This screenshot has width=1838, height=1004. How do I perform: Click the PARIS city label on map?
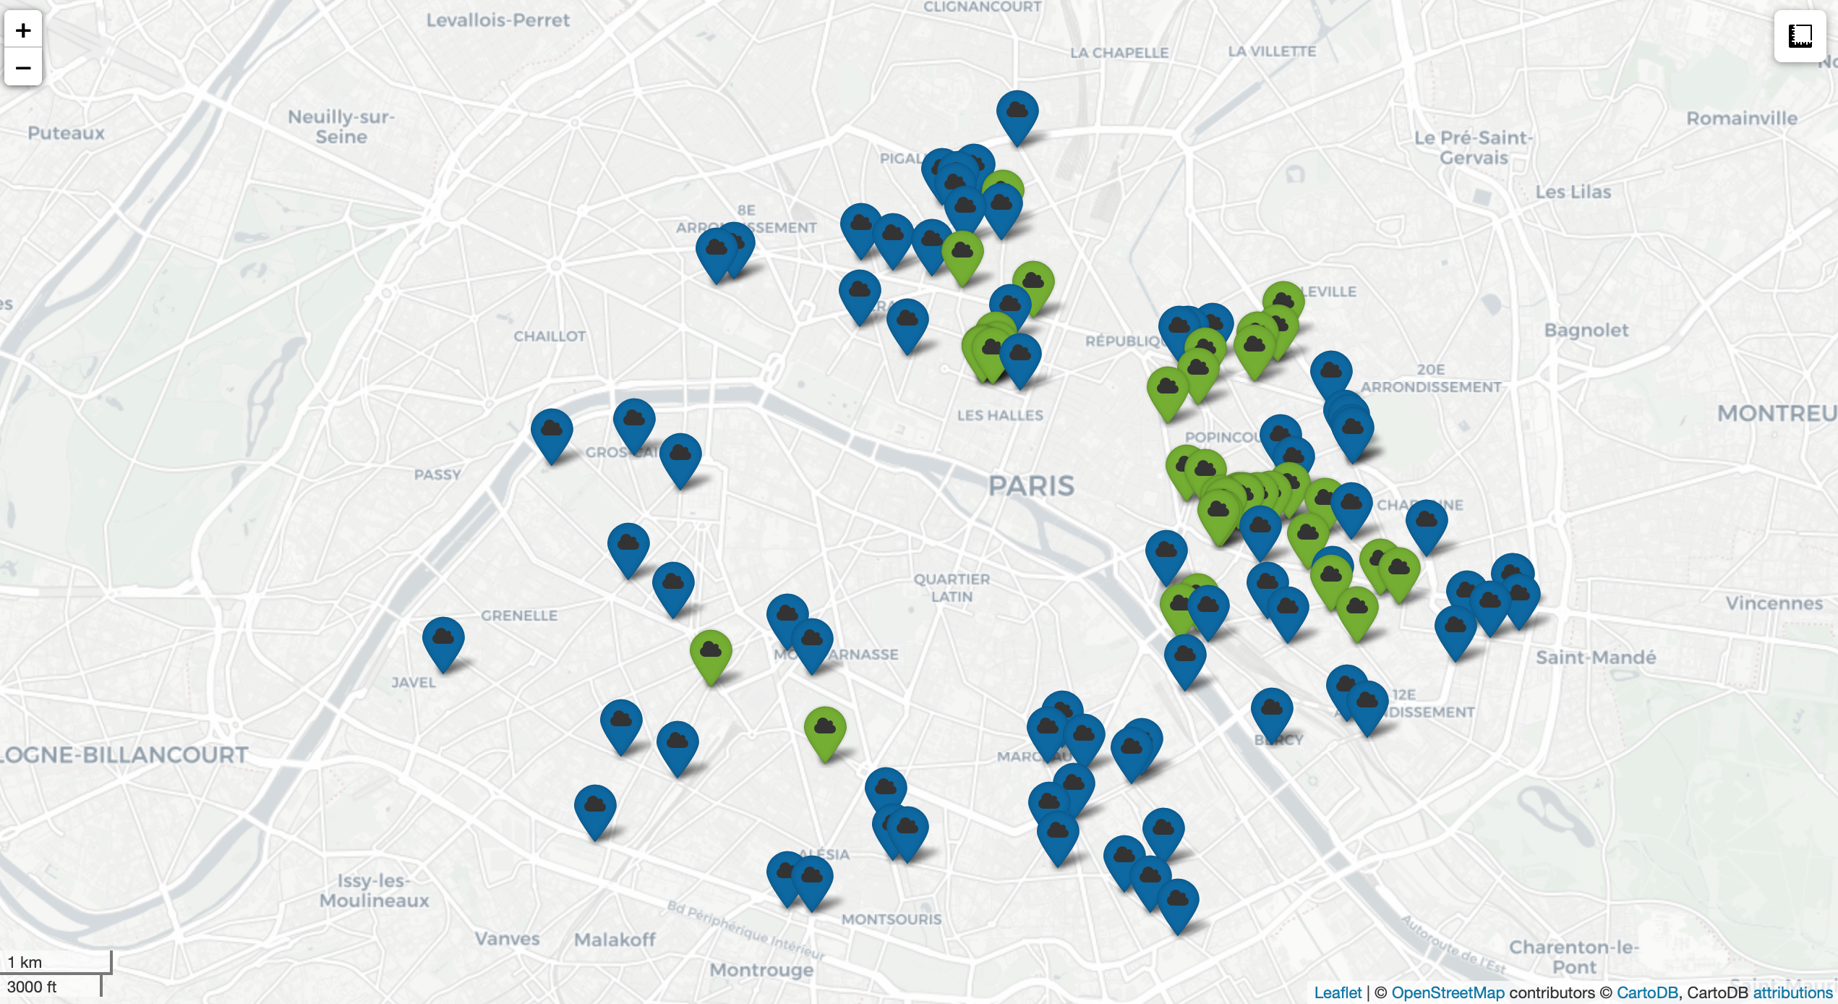(x=1031, y=486)
